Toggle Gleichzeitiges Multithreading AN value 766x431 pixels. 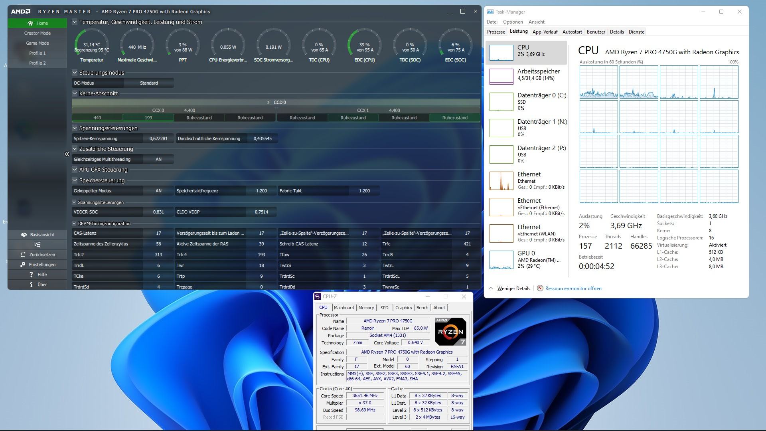click(158, 159)
